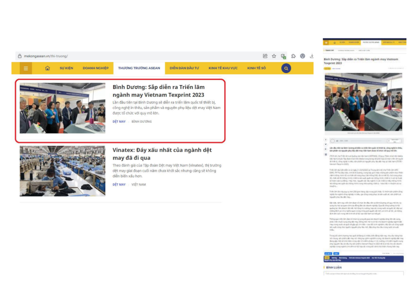Open the DOANH NGHIỆP menu item
This screenshot has height=290, width=420.
pyautogui.click(x=96, y=68)
